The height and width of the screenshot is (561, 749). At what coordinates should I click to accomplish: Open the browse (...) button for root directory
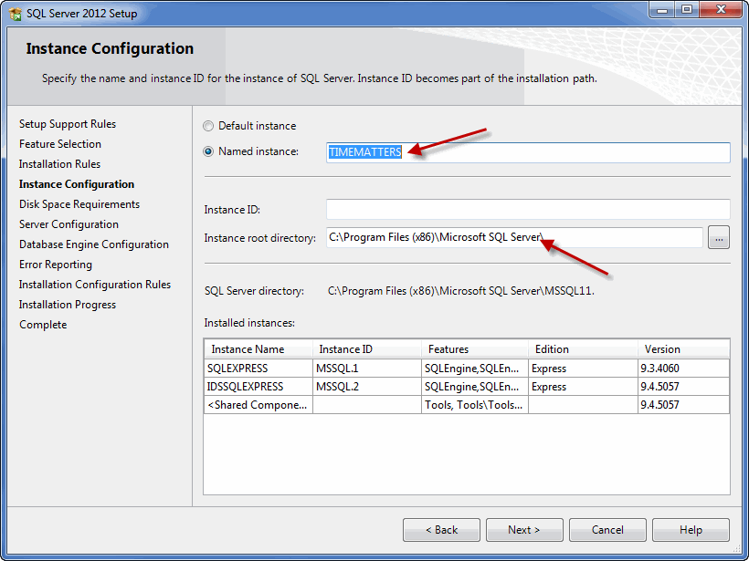pos(719,238)
